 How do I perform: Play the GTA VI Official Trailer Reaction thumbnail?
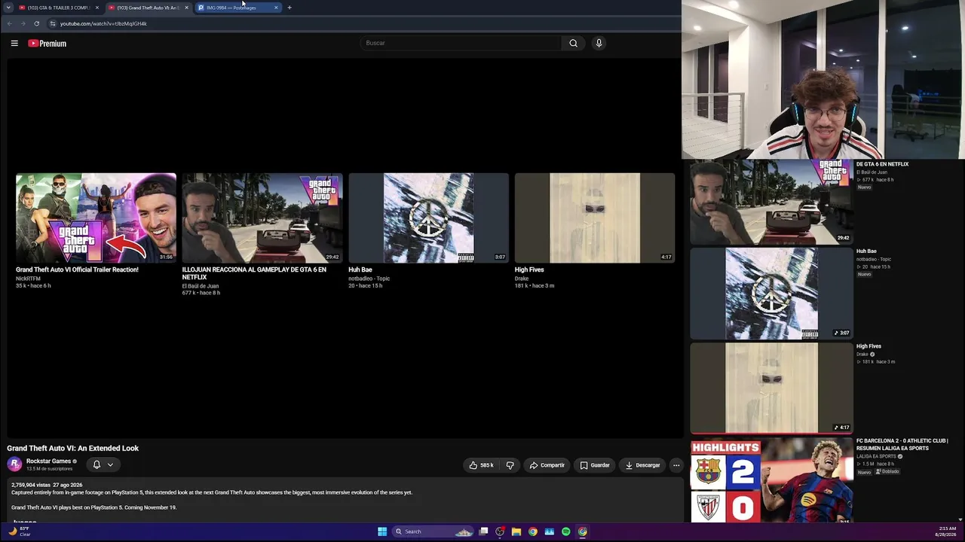pyautogui.click(x=96, y=218)
